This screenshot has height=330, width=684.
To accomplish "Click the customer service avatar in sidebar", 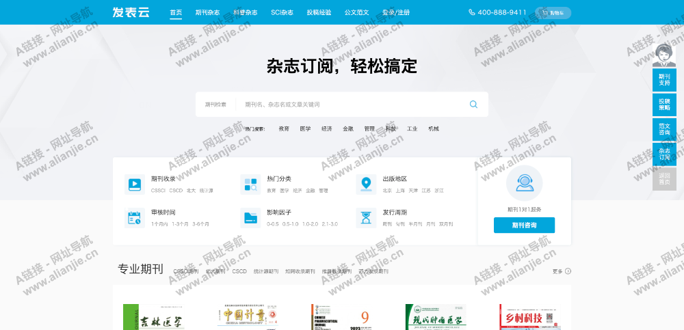I will coord(663,55).
